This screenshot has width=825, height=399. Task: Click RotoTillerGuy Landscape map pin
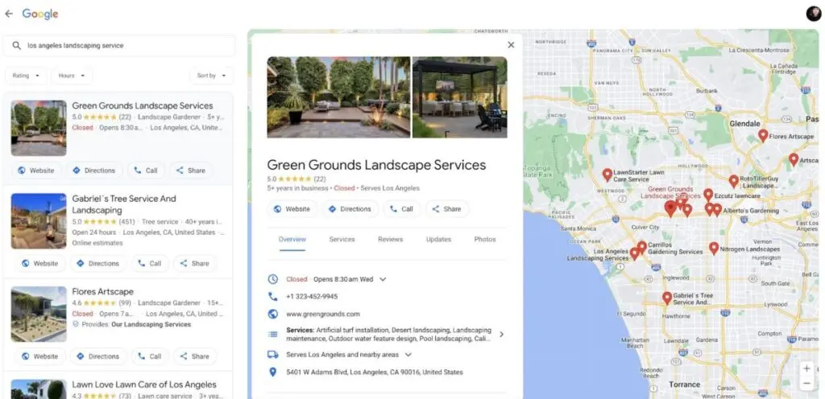tap(733, 182)
